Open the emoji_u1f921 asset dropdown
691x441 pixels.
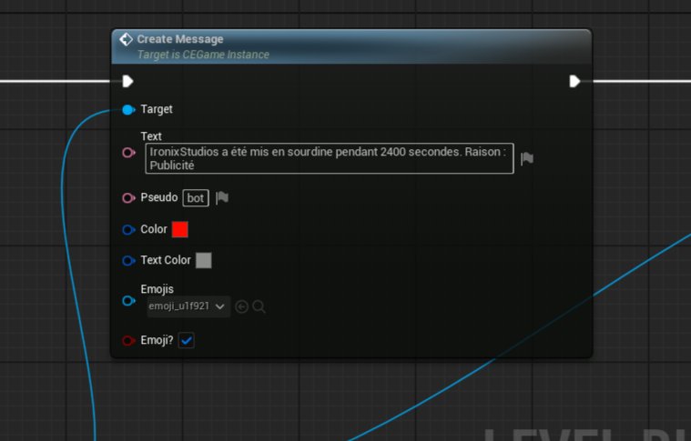tap(188, 306)
